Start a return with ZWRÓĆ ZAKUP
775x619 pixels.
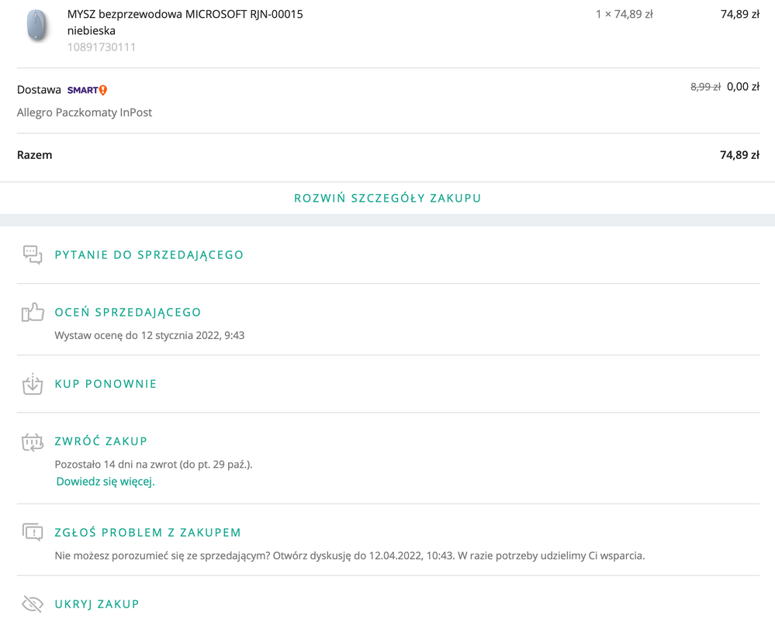[x=101, y=441]
